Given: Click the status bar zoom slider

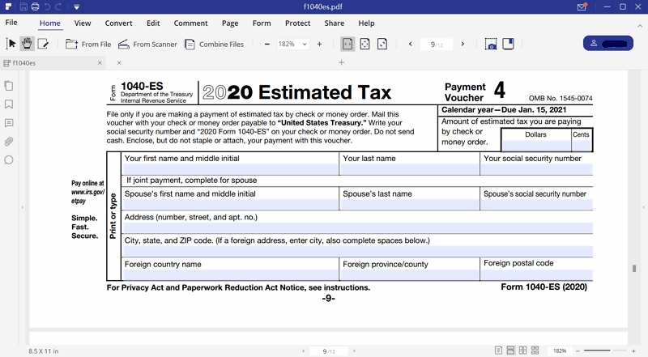Looking at the screenshot, I should pyautogui.click(x=605, y=351).
